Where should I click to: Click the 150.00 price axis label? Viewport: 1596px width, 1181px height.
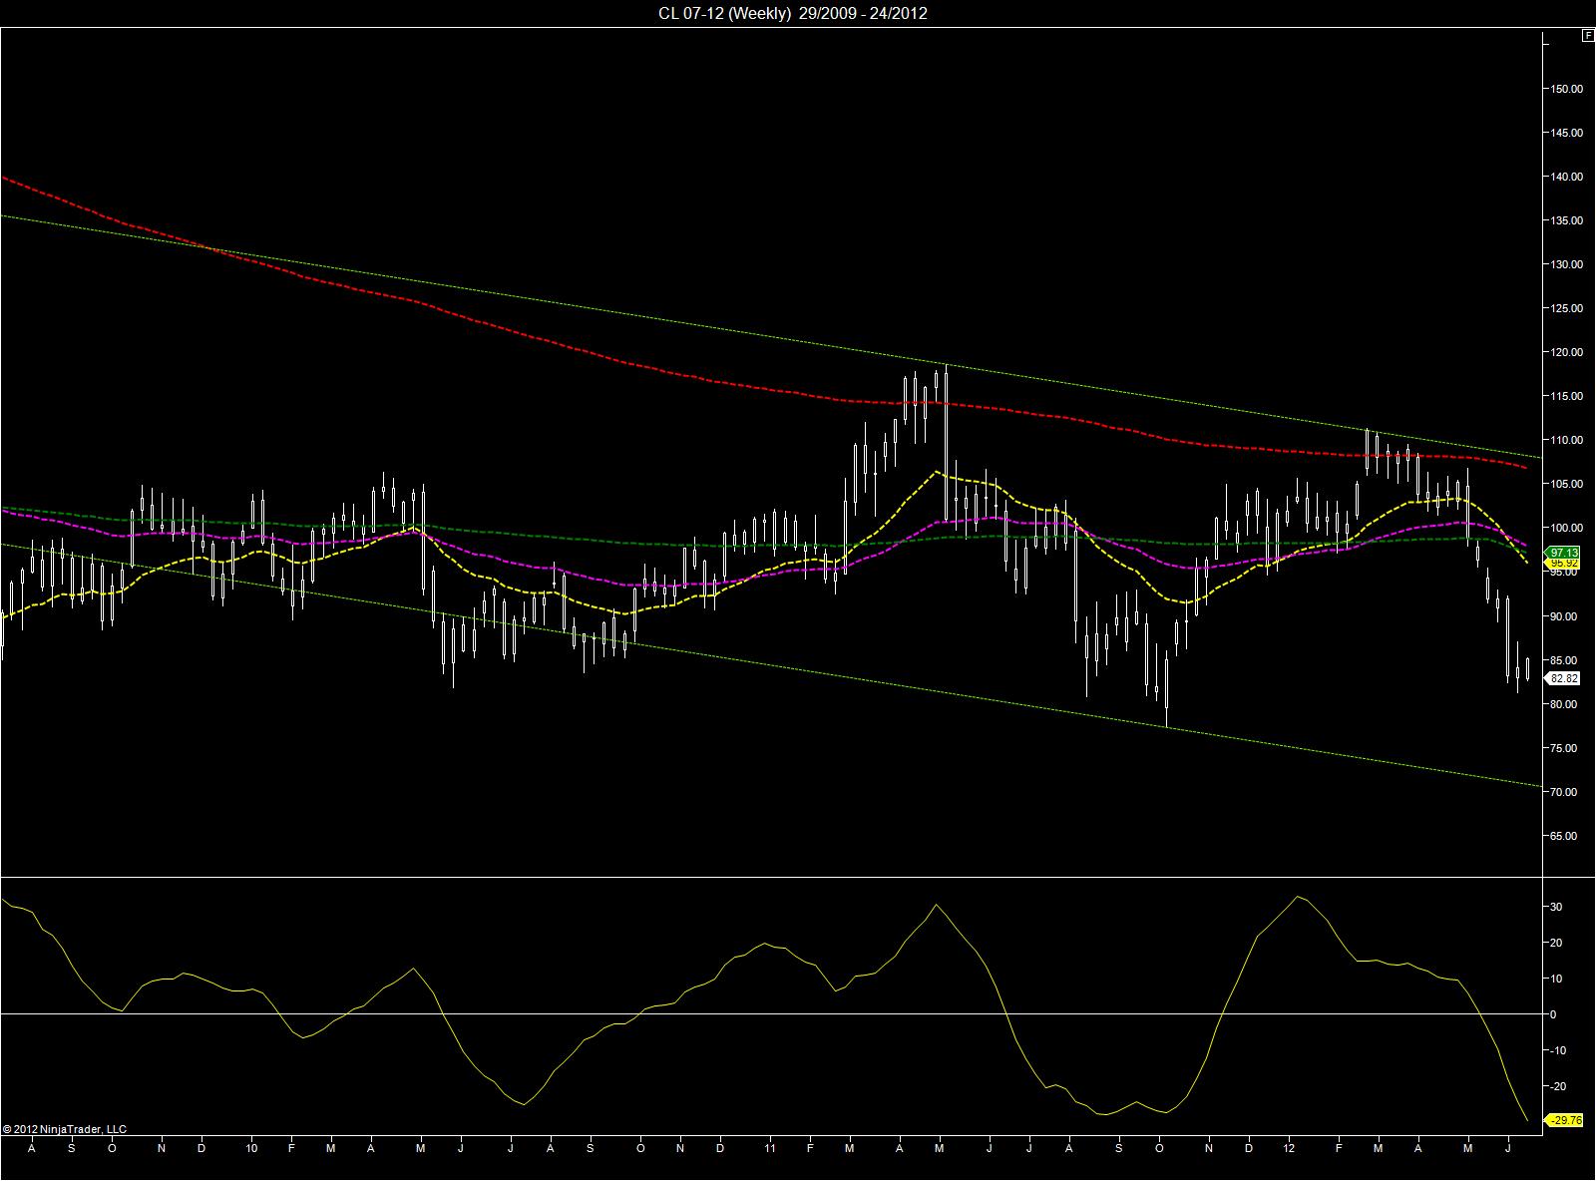tap(1565, 89)
